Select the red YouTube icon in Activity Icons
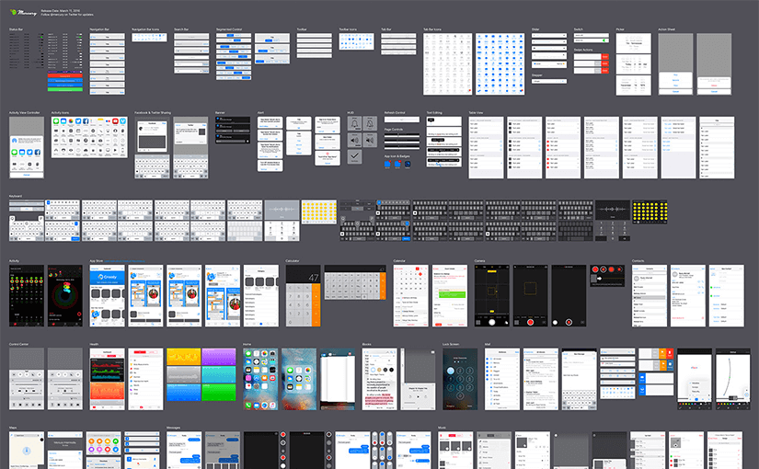 (115, 121)
